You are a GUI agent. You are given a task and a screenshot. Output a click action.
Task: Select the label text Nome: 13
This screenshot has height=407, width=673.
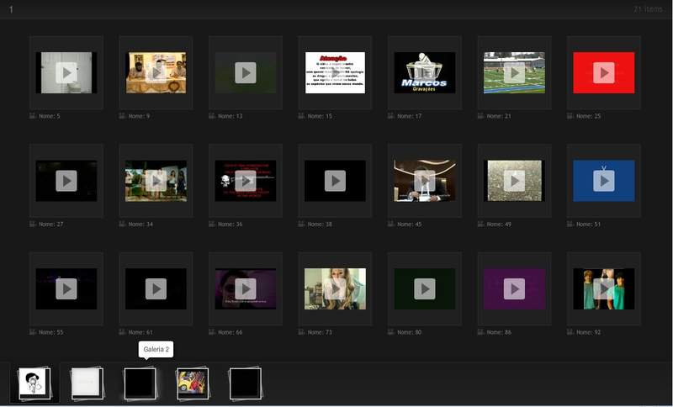[230, 116]
